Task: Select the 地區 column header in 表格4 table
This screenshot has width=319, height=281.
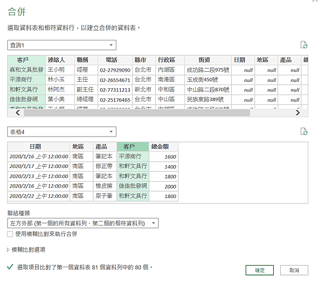Action: pyautogui.click(x=81, y=147)
